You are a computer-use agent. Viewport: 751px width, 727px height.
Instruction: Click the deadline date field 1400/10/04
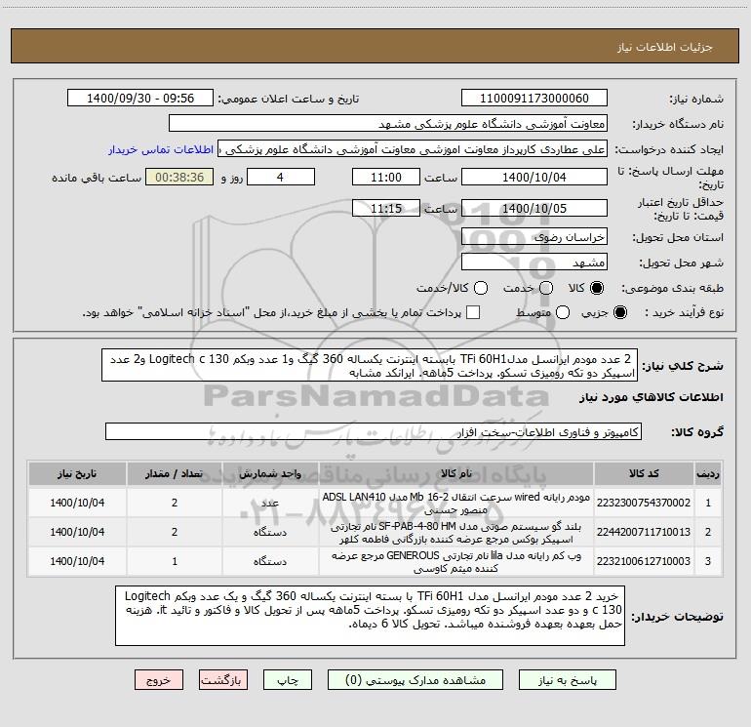tap(534, 177)
